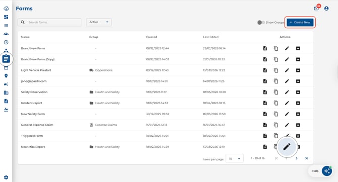Select the Incident report form name
338x182 pixels.
(31, 103)
